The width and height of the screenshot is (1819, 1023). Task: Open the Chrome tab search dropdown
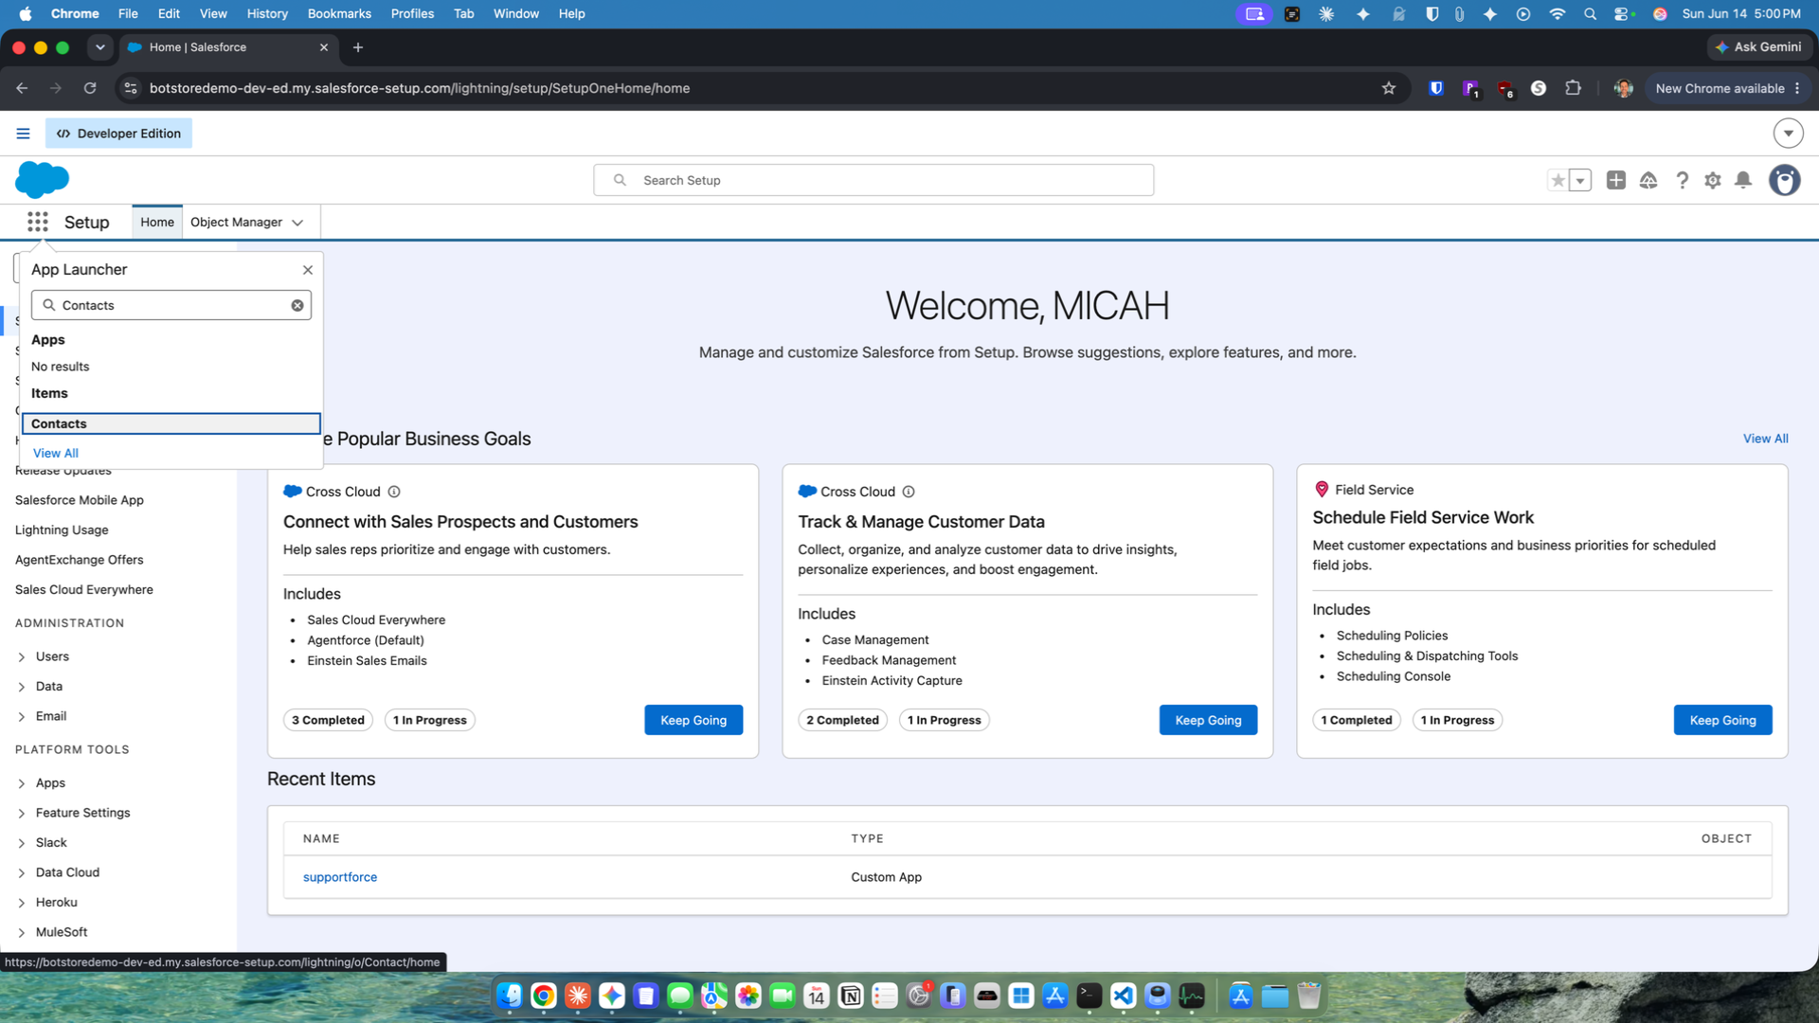click(100, 47)
